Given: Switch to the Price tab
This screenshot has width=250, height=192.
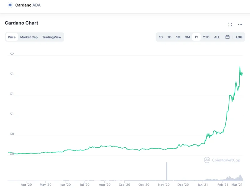Looking at the screenshot, I should click(x=12, y=37).
